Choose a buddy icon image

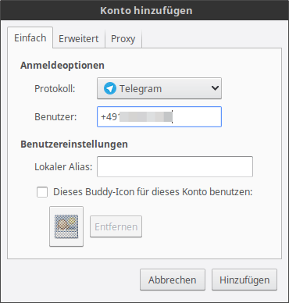pos(66,226)
